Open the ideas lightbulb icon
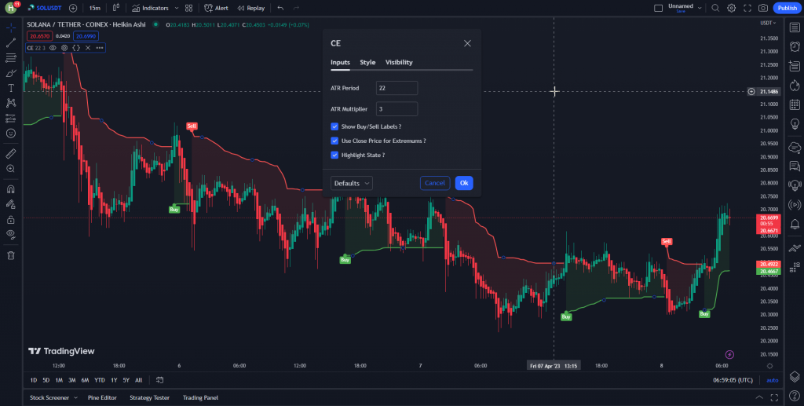Viewport: 804px width, 406px height. (795, 124)
